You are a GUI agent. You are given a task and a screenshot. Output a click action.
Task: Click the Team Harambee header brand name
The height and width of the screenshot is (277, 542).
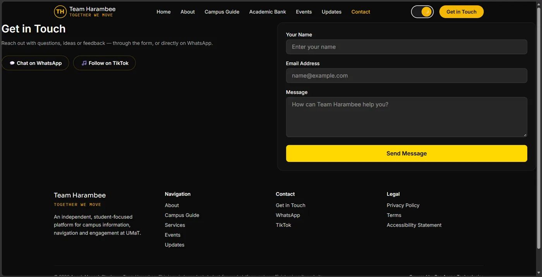click(x=92, y=9)
